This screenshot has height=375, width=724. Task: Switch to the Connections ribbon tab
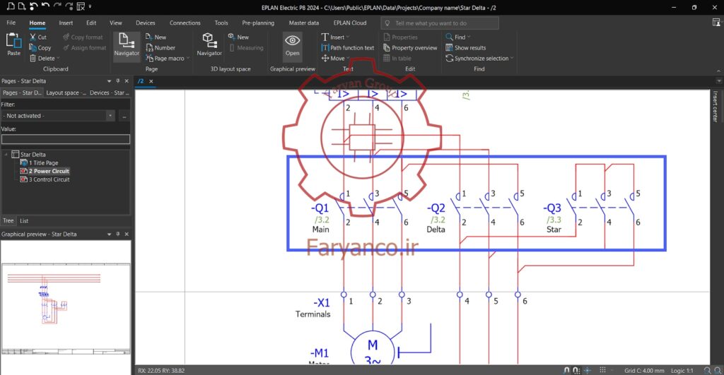[x=185, y=23]
